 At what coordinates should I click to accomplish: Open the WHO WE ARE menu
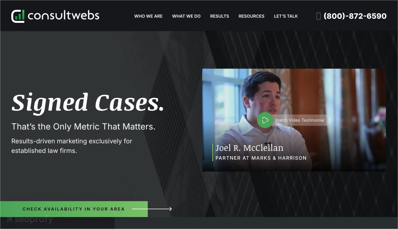(x=148, y=16)
